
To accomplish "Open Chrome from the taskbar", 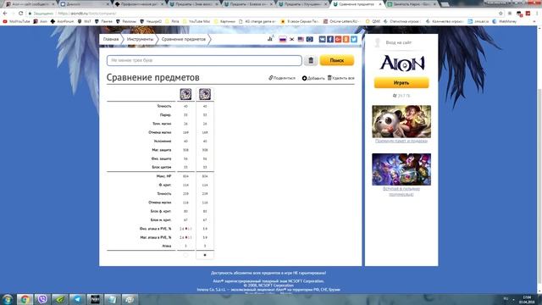I will pyautogui.click(x=25, y=299).
